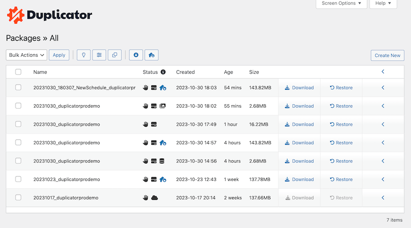This screenshot has height=228, width=411.
Task: Click the Size column header
Action: click(254, 72)
